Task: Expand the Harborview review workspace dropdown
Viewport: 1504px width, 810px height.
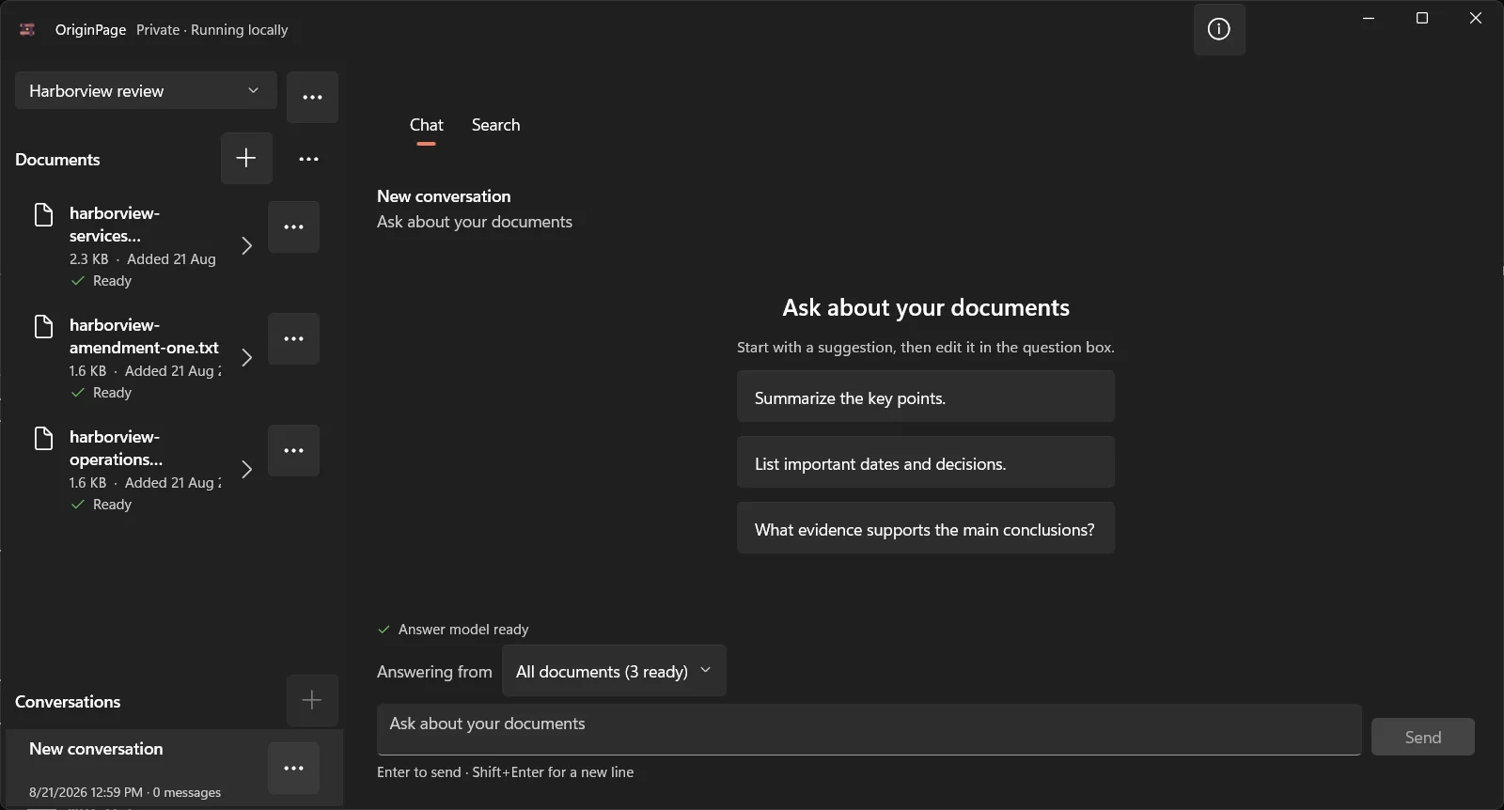Action: click(x=146, y=90)
